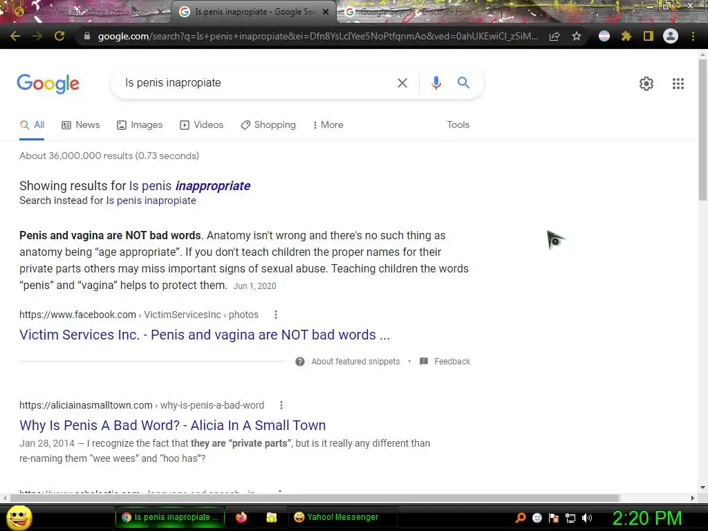This screenshot has width=708, height=531.
Task: Click the scroll right arrow at bottom
Action: pos(693,498)
